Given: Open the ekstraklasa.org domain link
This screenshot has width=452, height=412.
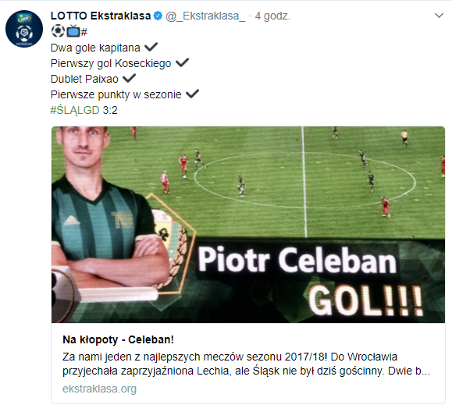Looking at the screenshot, I should (99, 389).
